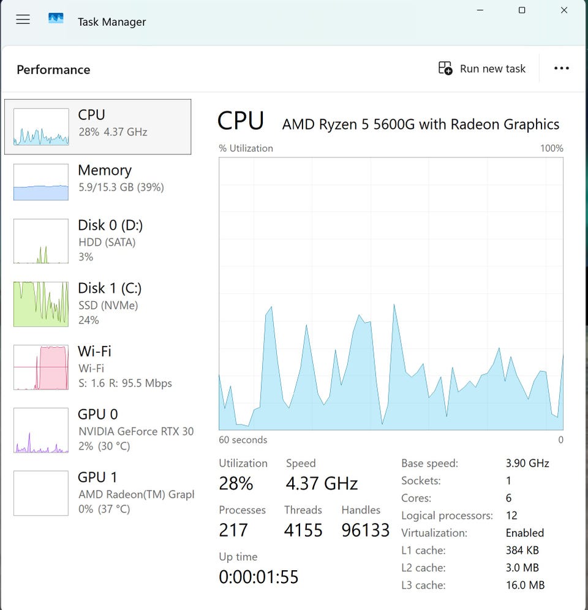This screenshot has width=588, height=610.
Task: Click the 4.37 GHz speed value
Action: (x=322, y=484)
